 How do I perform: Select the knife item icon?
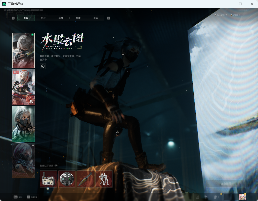[85, 179]
